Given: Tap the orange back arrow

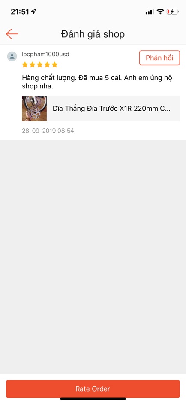Looking at the screenshot, I should [x=12, y=34].
